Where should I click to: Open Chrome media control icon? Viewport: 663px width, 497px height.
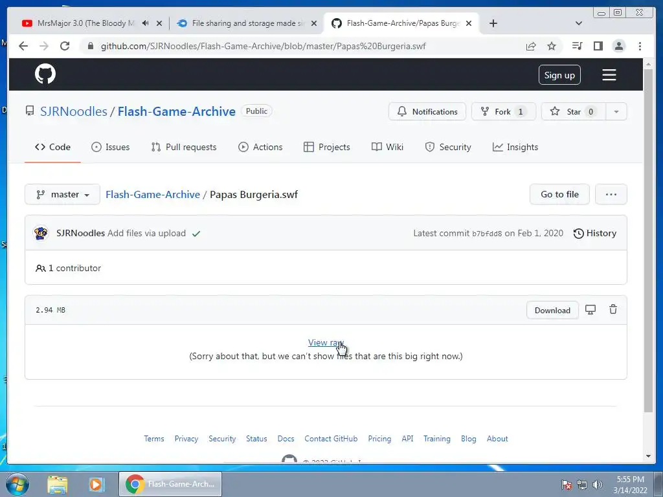point(577,46)
